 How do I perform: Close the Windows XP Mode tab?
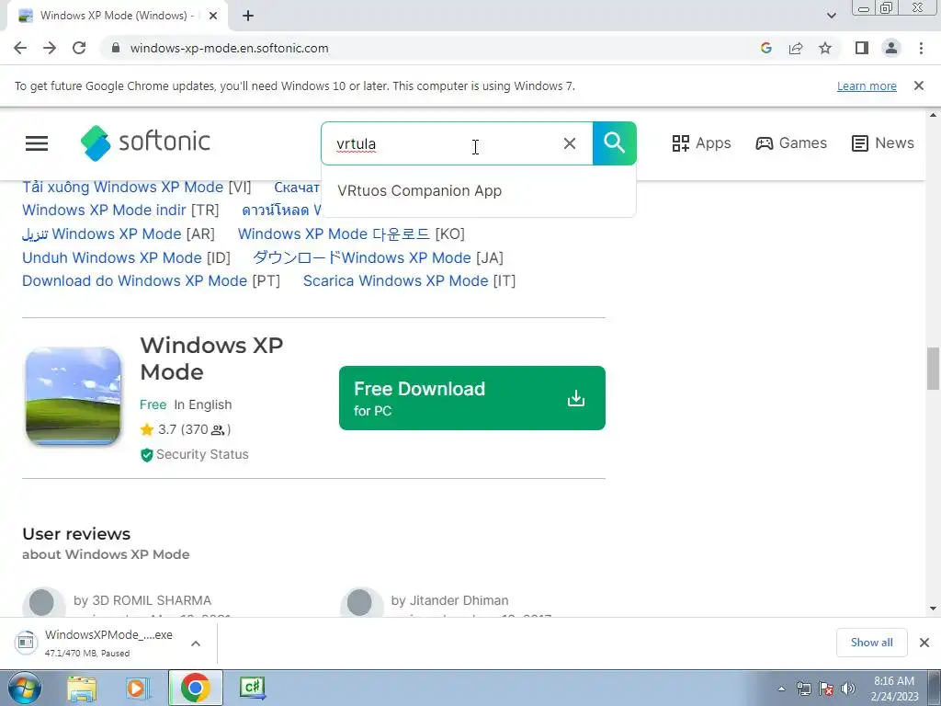point(213,16)
